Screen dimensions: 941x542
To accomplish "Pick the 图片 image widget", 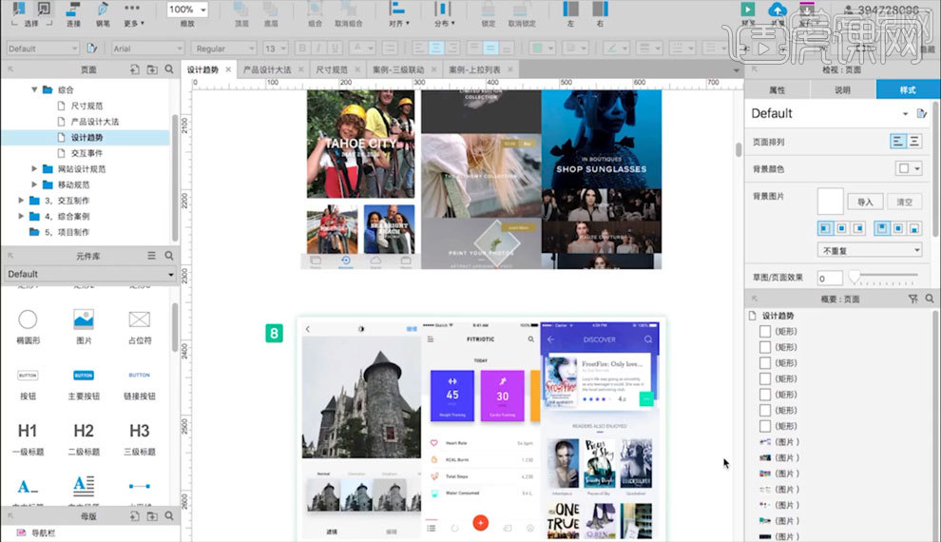I will [x=84, y=327].
